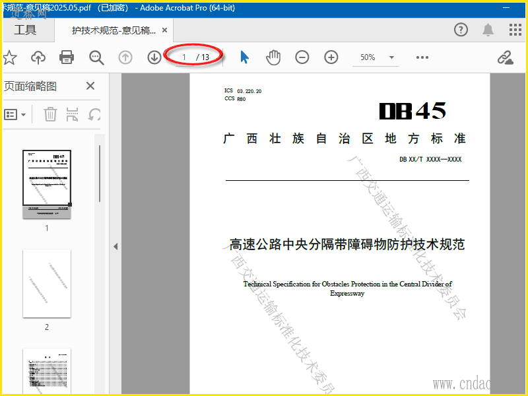The height and width of the screenshot is (396, 528).
Task: Print the document with printer icon
Action: click(67, 57)
